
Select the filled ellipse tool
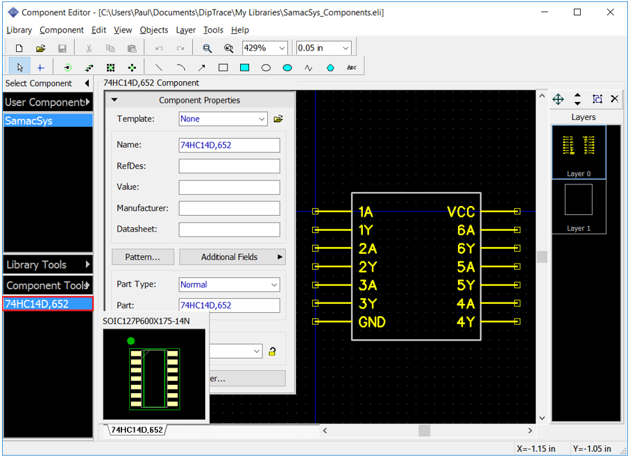pos(287,67)
